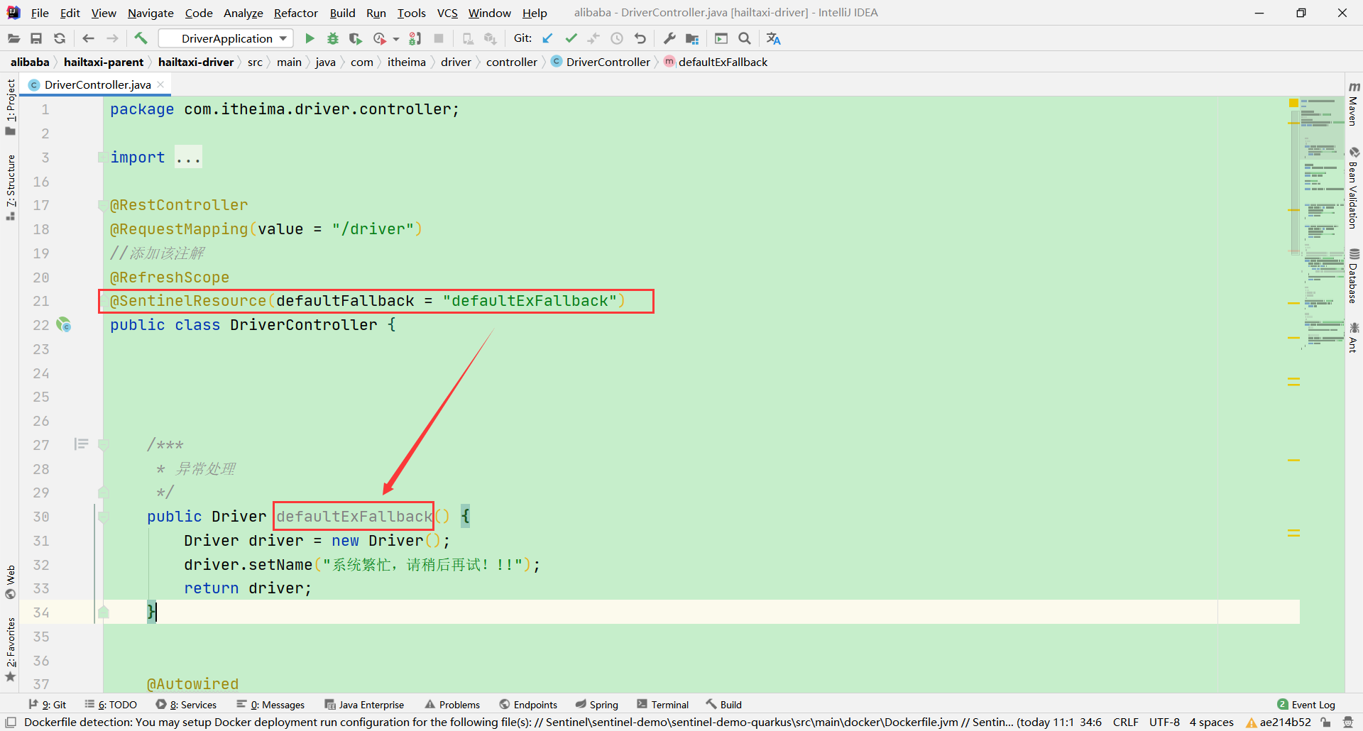Navigate back with the left arrow
Screen dimensions: 1363x731
pyautogui.click(x=89, y=38)
